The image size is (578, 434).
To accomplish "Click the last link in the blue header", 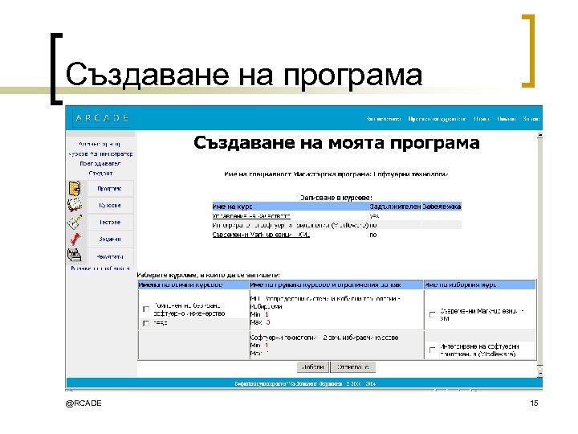I will [x=531, y=119].
